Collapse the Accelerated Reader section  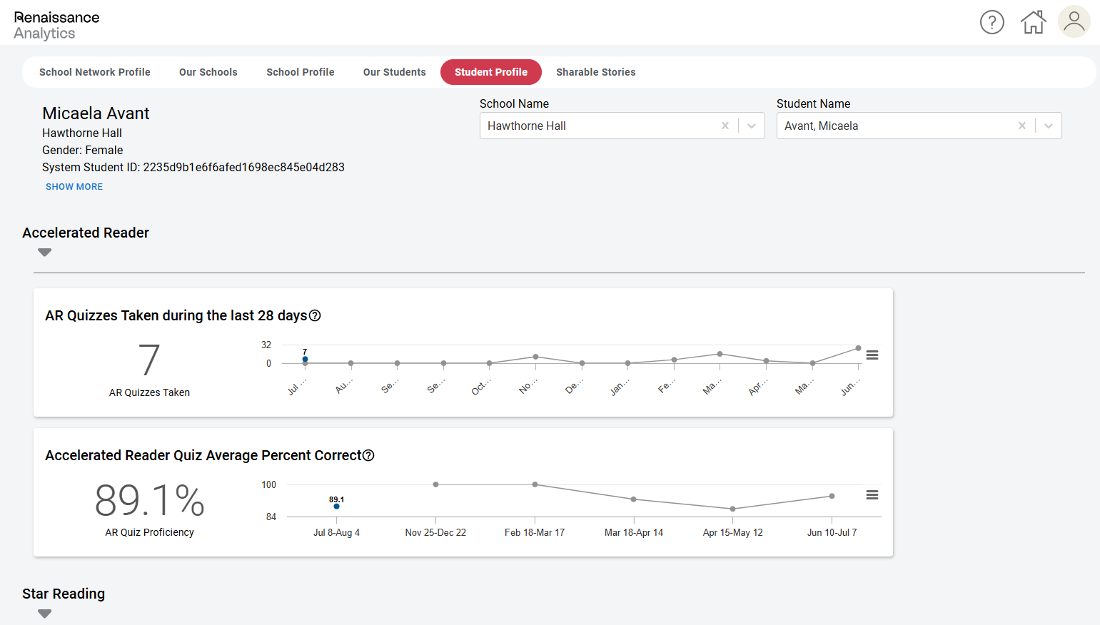pos(45,253)
